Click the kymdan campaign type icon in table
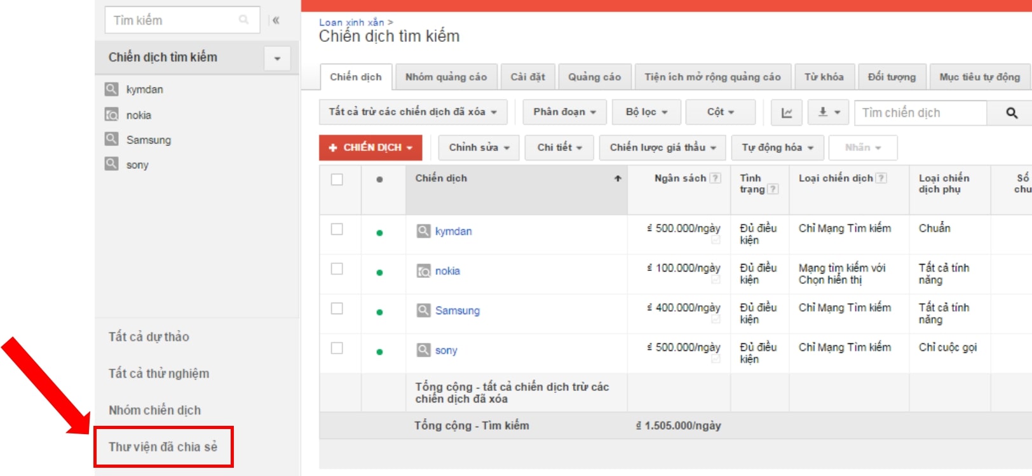1032x476 pixels. point(423,231)
